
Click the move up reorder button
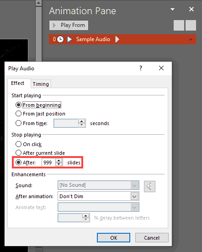point(179,25)
